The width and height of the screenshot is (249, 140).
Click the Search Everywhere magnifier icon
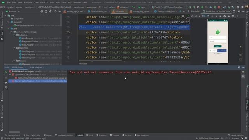pos(238,7)
